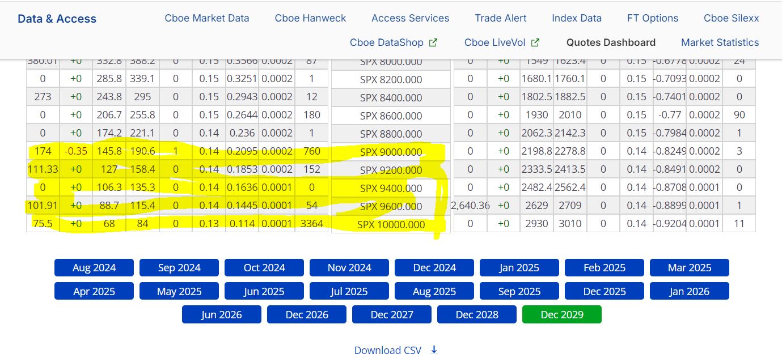
Task: Go to Access Services
Action: 411,18
